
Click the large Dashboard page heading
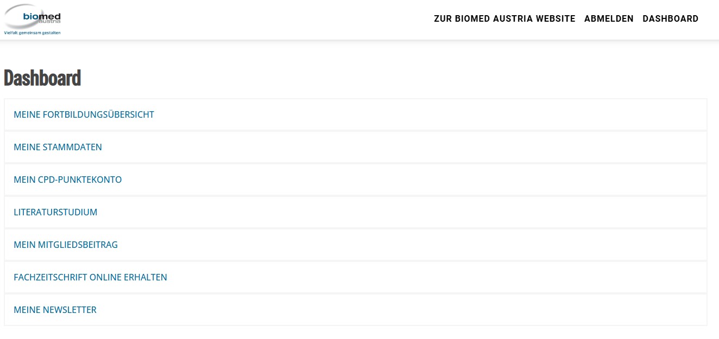pyautogui.click(x=42, y=78)
